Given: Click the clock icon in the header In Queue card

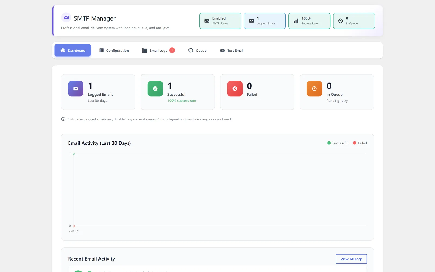Looking at the screenshot, I should tap(340, 21).
